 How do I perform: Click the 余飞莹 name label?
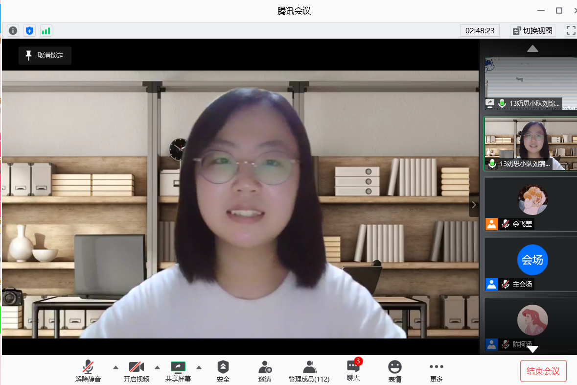pos(522,224)
